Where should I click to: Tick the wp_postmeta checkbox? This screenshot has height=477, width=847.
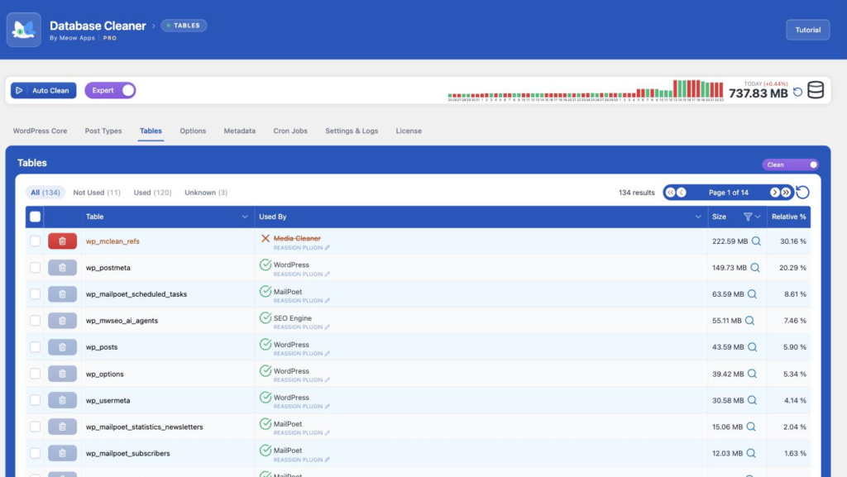point(35,268)
